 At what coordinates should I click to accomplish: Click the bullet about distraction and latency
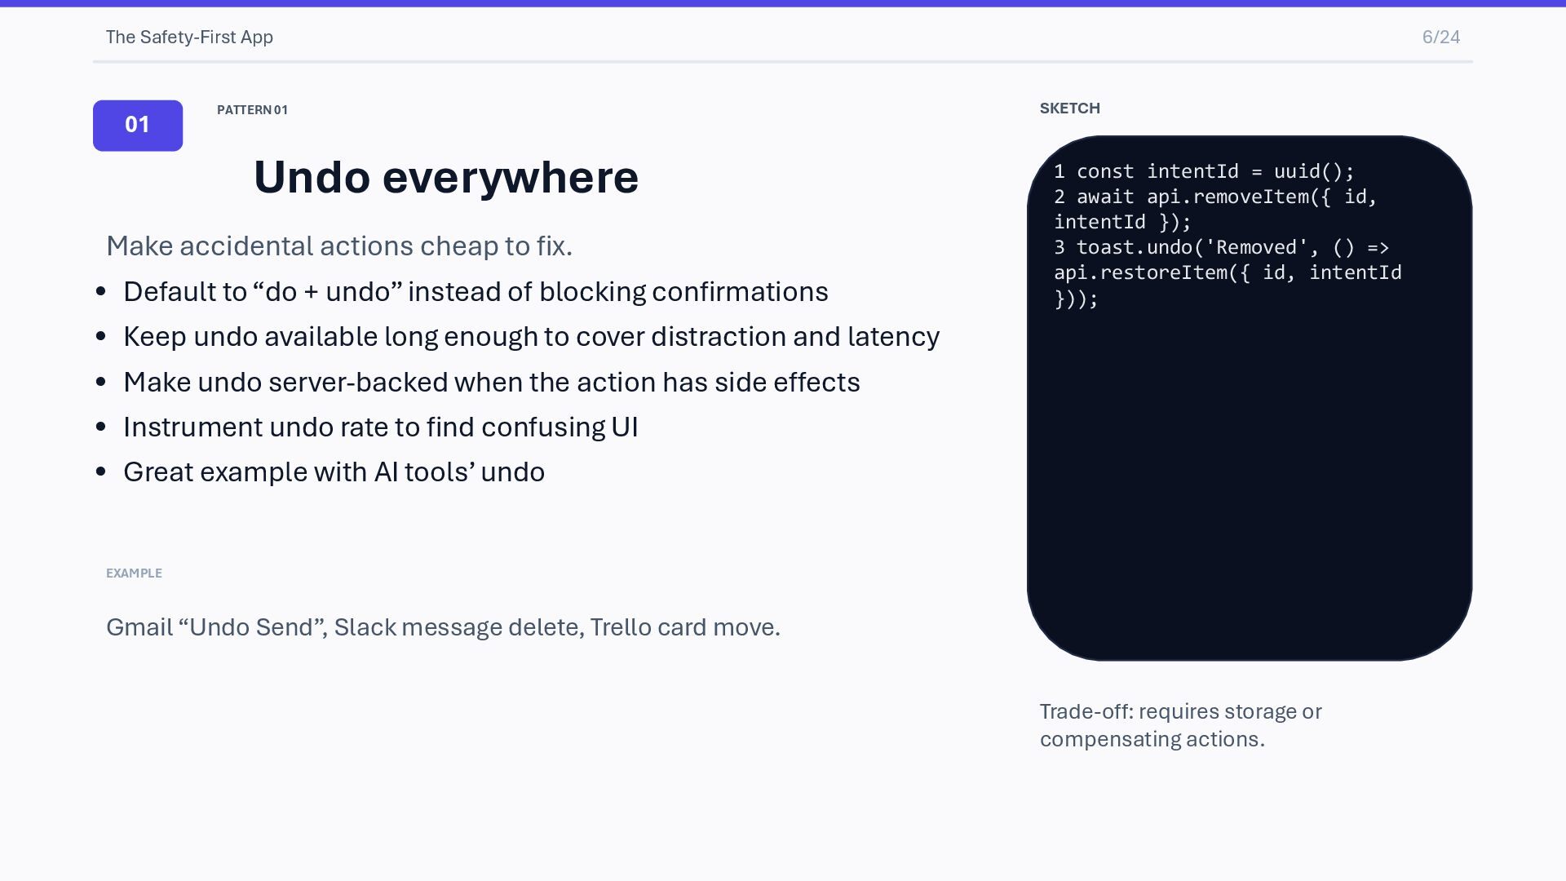[x=531, y=337]
